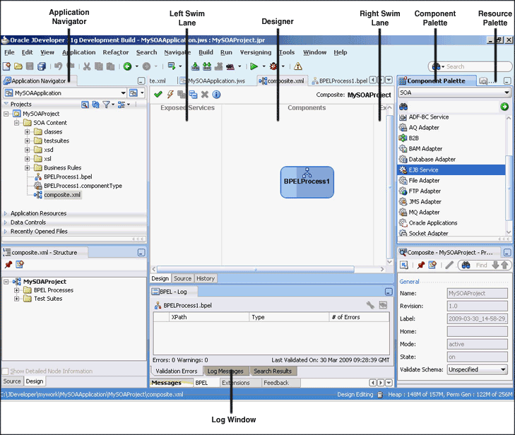Click the red pin icon in Structure panel

8,264
